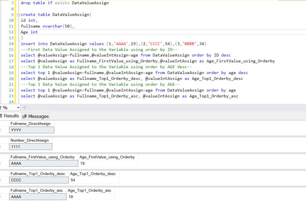The image size is (306, 202).
Task: Click the 'BBBB' string literal in code
Action: click(189, 44)
